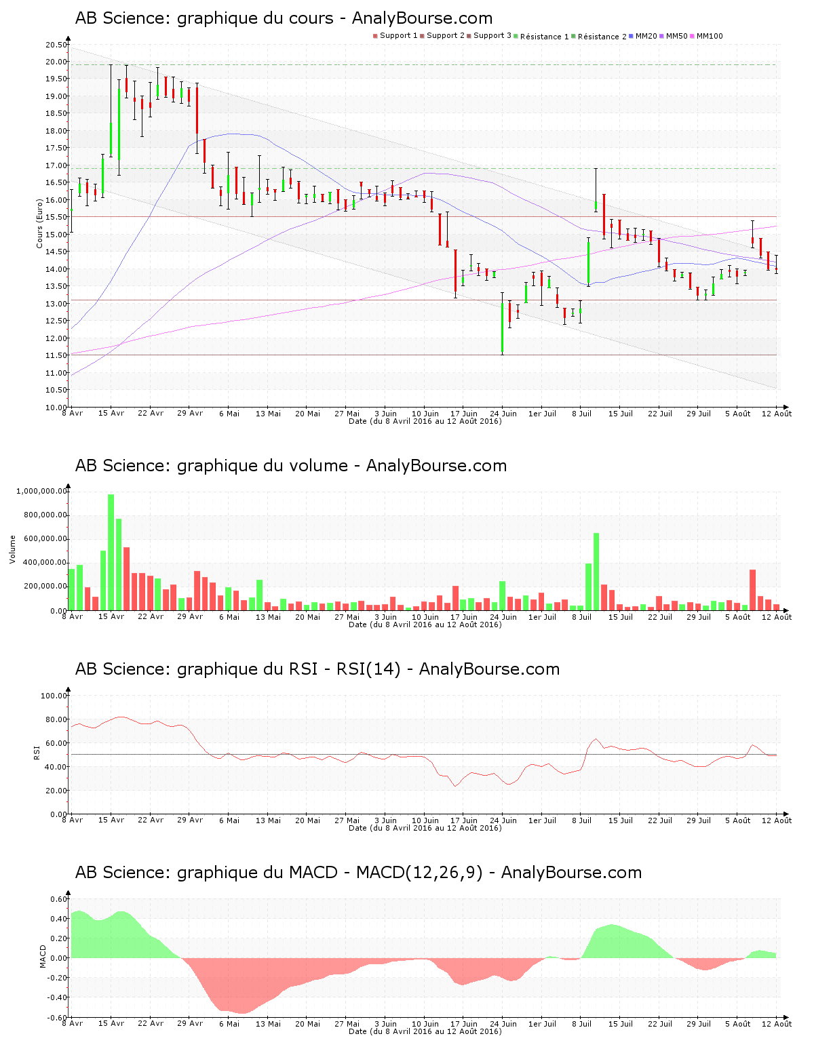814x1051 pixels.
Task: Click the 100.00 RSI axis value
Action: point(54,696)
